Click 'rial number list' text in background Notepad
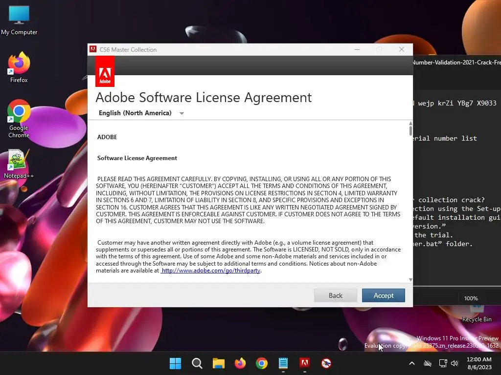 click(x=445, y=138)
